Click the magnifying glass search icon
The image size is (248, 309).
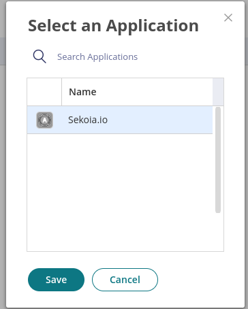[x=40, y=56]
